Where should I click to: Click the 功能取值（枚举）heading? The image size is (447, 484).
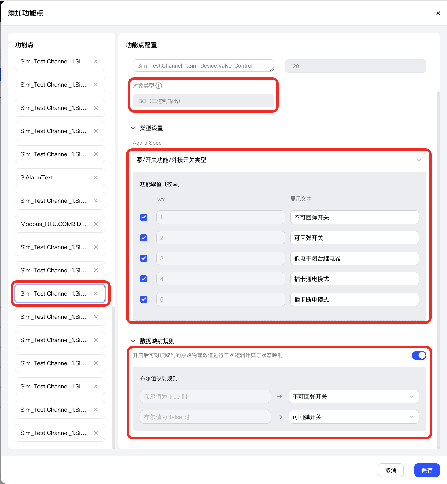[160, 184]
